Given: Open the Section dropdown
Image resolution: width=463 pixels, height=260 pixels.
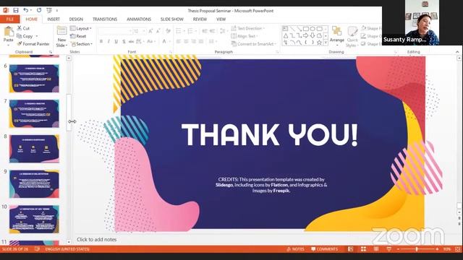Looking at the screenshot, I should 82,43.
